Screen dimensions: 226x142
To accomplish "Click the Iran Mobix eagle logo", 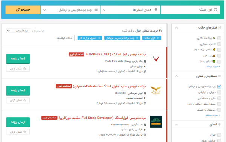I will [x=156, y=90].
